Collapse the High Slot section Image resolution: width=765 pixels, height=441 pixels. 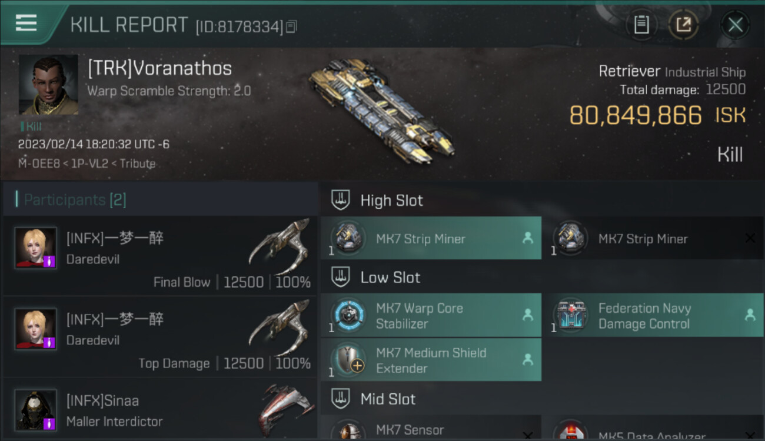(x=341, y=201)
